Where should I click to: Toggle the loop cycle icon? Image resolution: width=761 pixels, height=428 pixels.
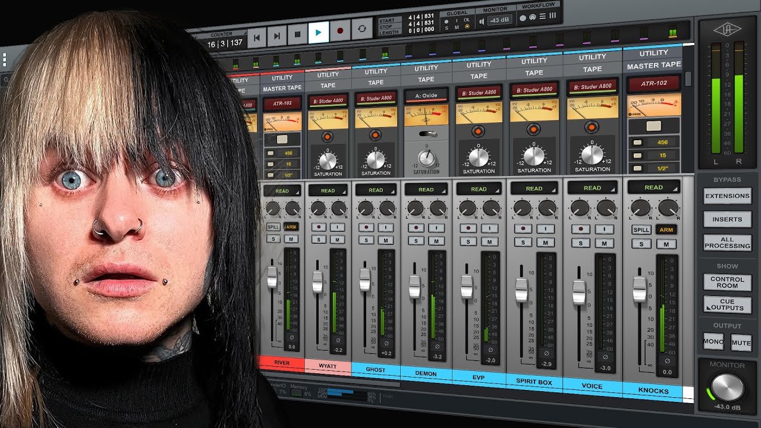pyautogui.click(x=361, y=29)
